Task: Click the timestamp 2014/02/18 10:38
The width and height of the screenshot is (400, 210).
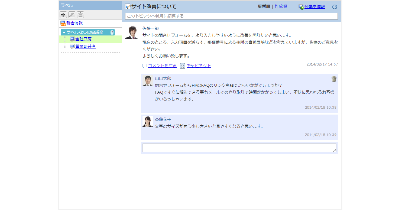Action: tap(321, 108)
